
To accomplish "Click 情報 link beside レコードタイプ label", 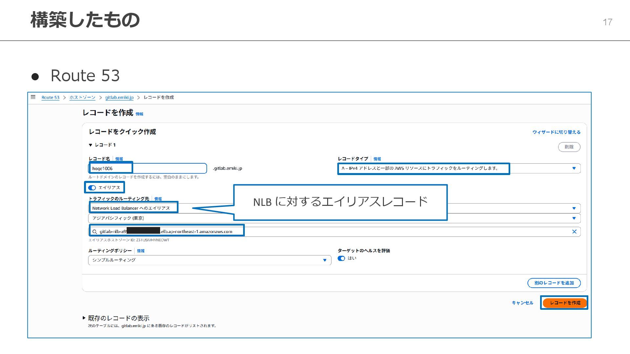I will pos(377,159).
